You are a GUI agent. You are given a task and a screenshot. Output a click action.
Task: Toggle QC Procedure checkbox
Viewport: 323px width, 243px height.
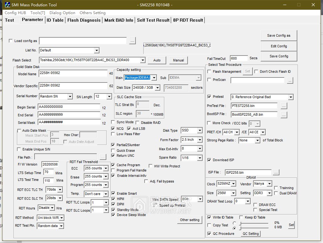[x=209, y=234]
